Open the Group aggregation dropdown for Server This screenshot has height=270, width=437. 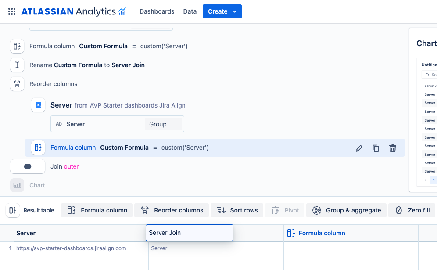[163, 124]
